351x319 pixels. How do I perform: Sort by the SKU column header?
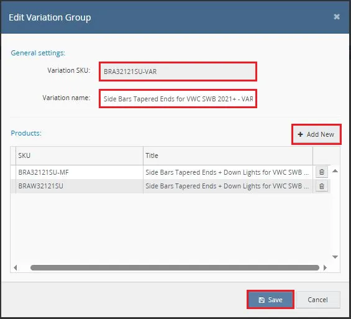[x=80, y=155]
